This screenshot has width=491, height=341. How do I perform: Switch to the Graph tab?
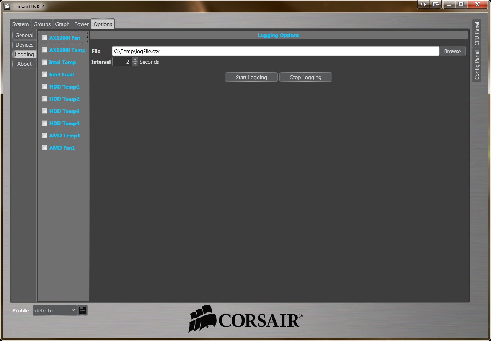click(x=62, y=24)
